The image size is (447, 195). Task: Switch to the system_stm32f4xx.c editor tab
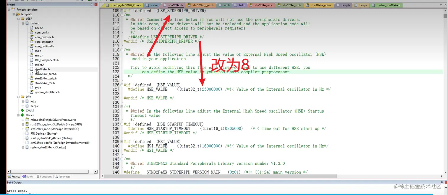pyautogui.click(x=386, y=5)
